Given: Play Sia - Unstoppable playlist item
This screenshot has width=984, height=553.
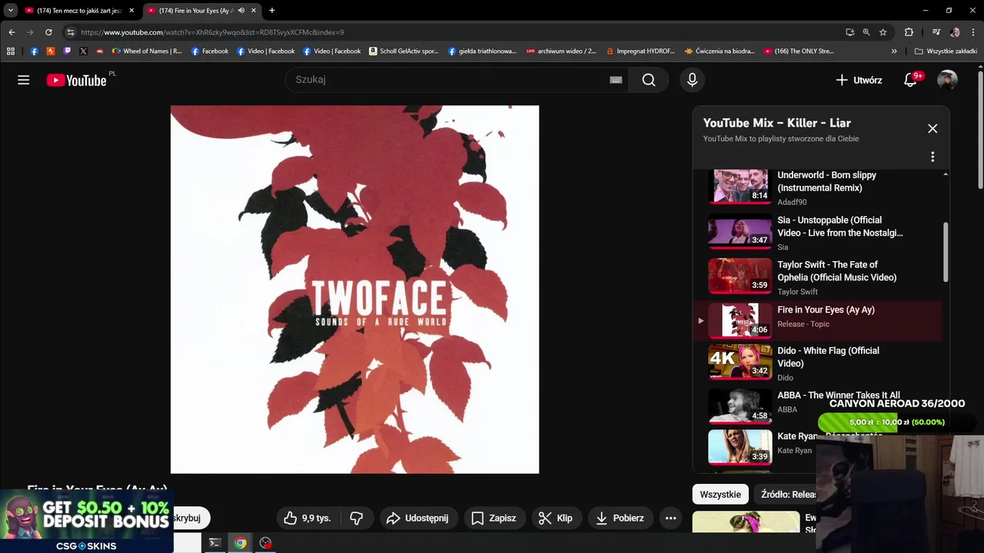Looking at the screenshot, I should click(817, 231).
